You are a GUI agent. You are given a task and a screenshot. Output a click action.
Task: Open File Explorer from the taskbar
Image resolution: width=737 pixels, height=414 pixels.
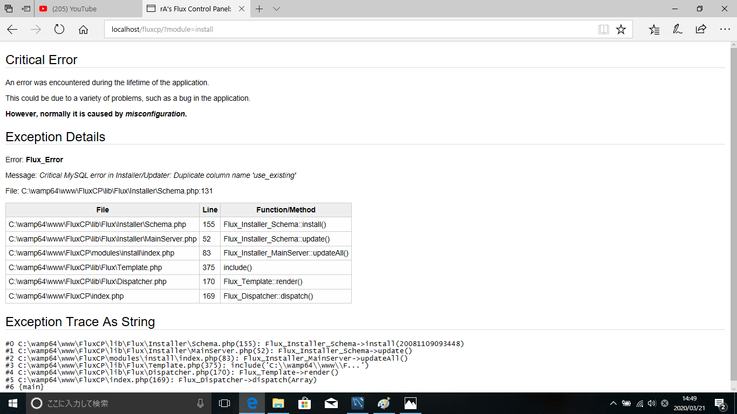278,403
